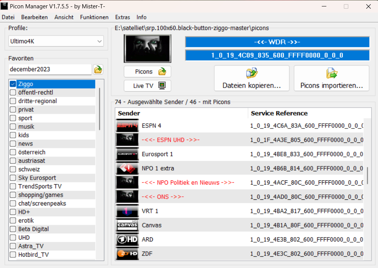The image size is (378, 268).
Task: Select the NPO 1 extra picon
Action: click(x=127, y=168)
